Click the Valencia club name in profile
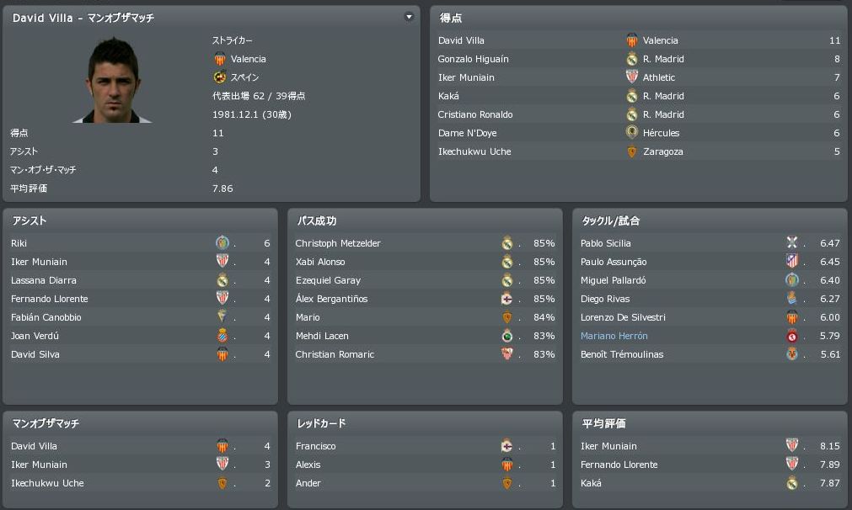Screen dimensions: 852x510 (248, 59)
